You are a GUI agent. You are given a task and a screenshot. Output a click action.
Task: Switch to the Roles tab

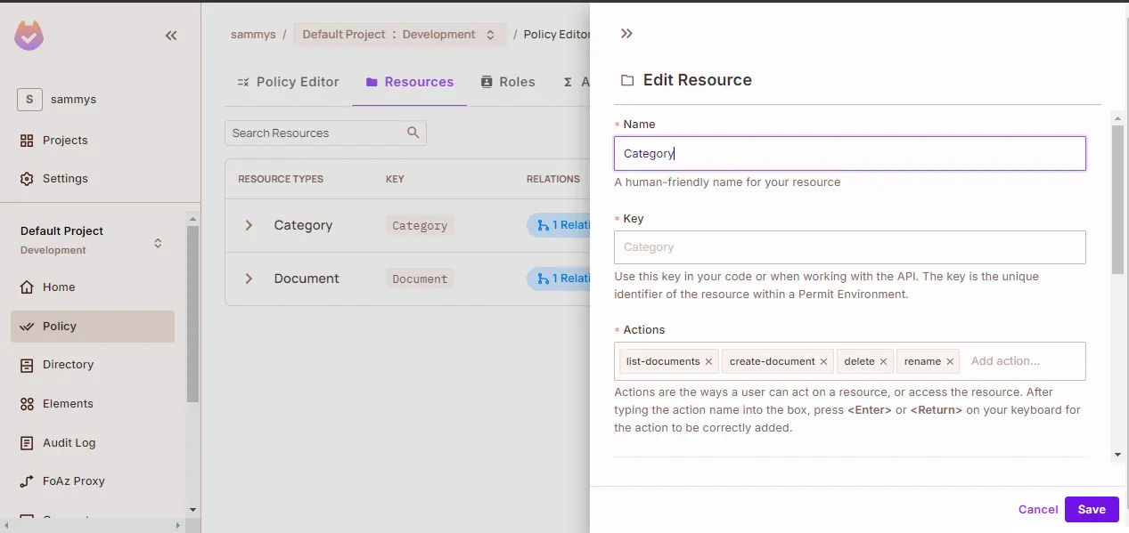tap(508, 82)
